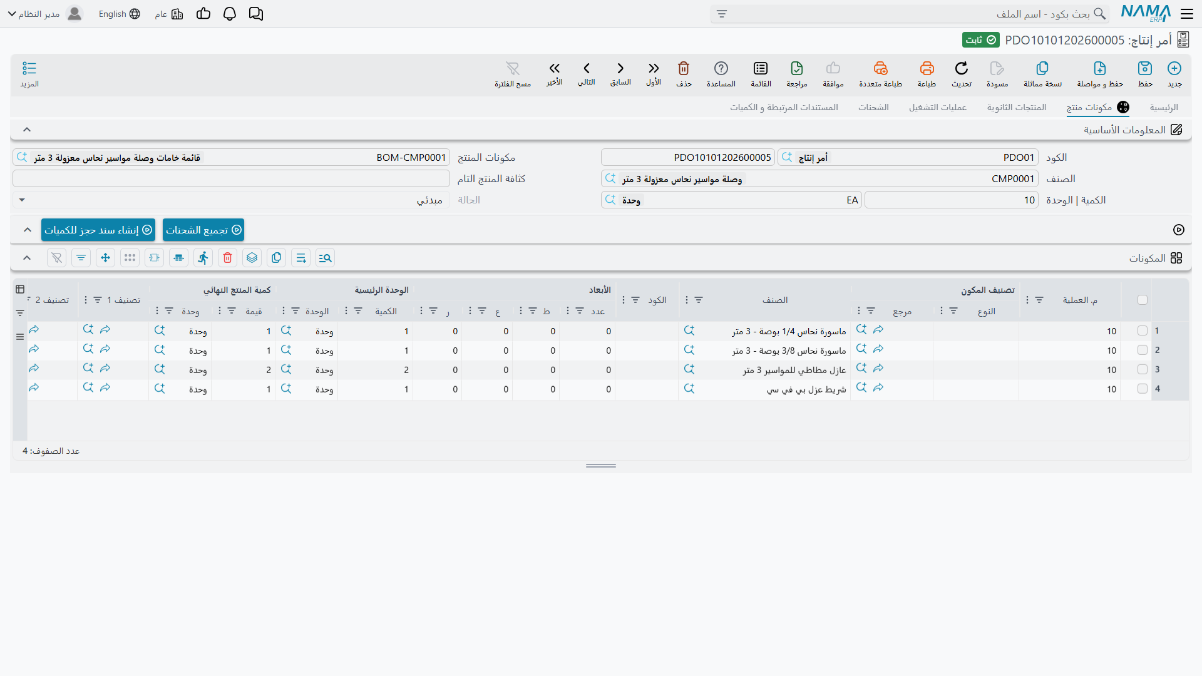
Task: Click the مراجعه (Review) icon
Action: [796, 74]
